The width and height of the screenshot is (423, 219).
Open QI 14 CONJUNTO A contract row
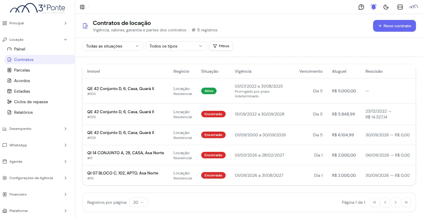249,155
